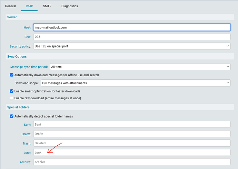Click the Junk folder input field
238x169 pixels.
pyautogui.click(x=131, y=152)
